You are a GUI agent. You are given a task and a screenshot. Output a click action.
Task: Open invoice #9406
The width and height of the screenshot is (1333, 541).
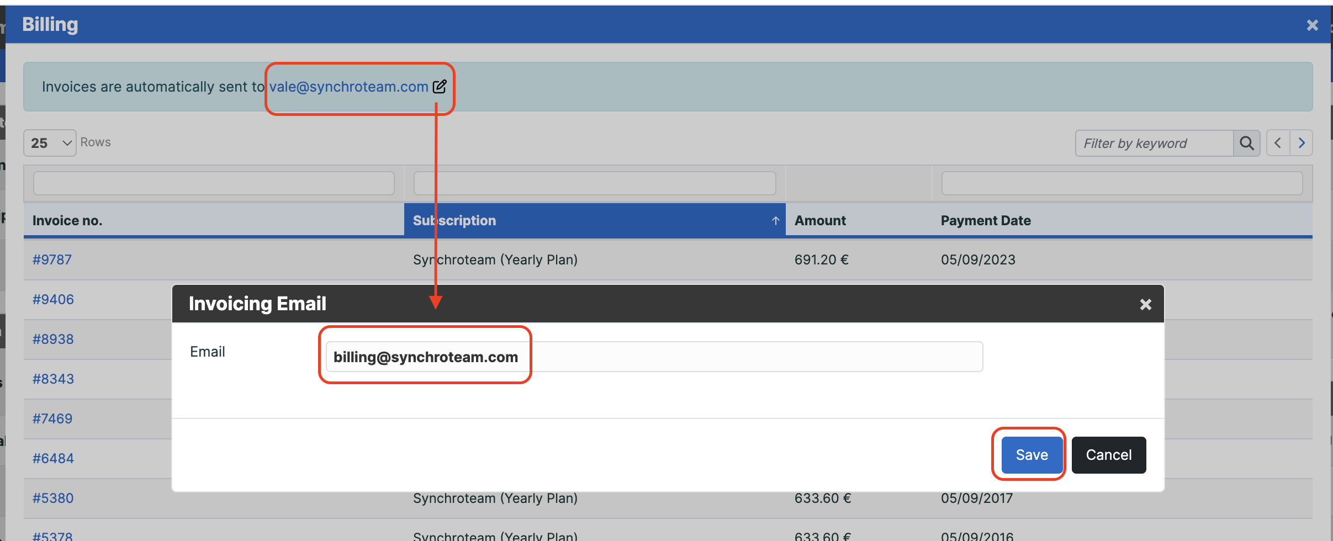pos(53,299)
